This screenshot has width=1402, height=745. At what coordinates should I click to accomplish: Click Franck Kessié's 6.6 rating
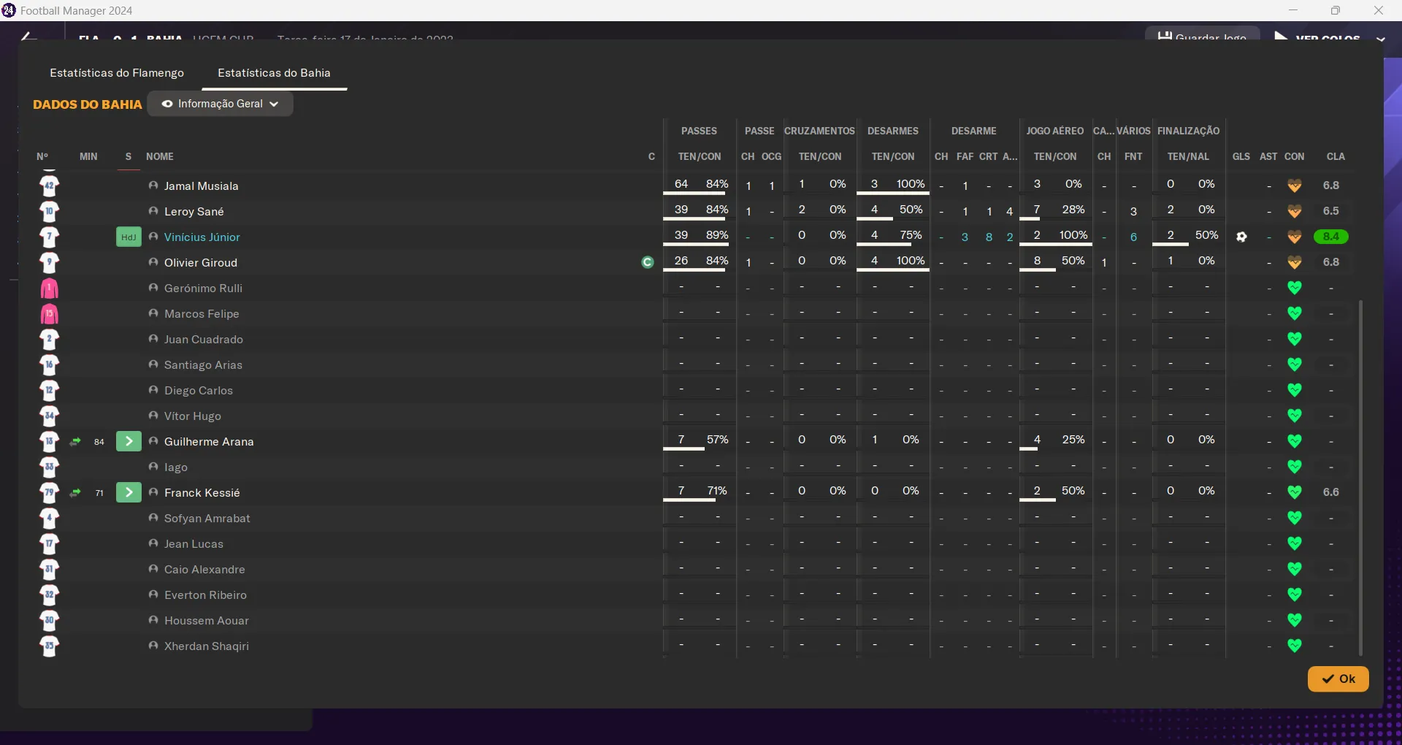1331,492
